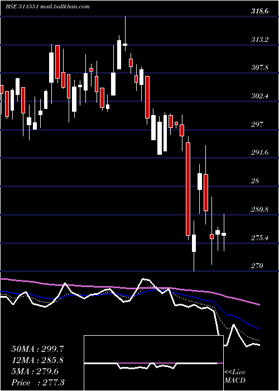Click the 280.8 price axis label
This screenshot has height=391, width=279.
coord(260,209)
